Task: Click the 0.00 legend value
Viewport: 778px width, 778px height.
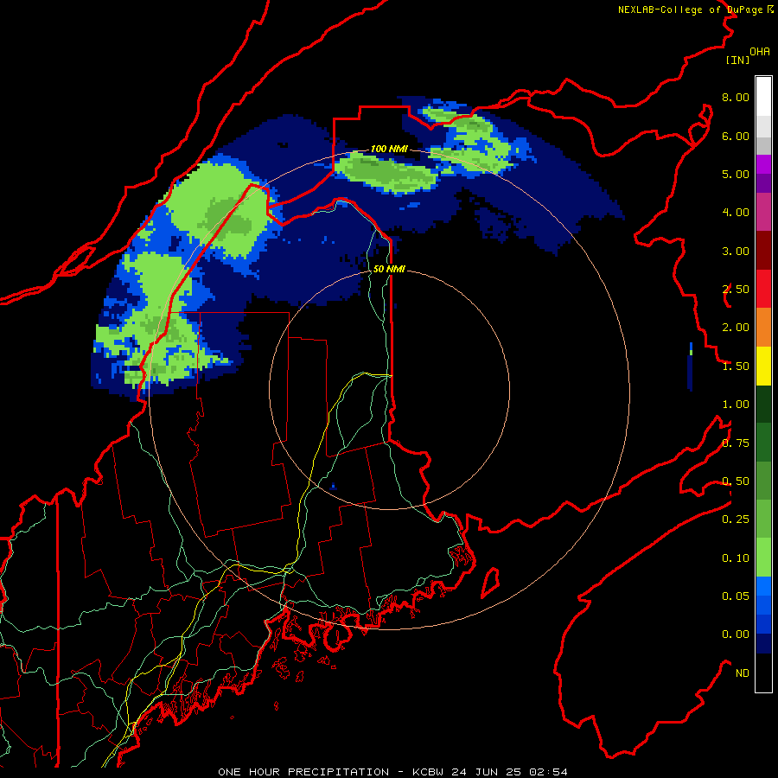Action: click(x=736, y=635)
